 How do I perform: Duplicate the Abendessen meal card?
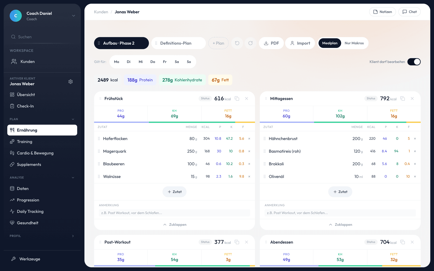pos(403,242)
